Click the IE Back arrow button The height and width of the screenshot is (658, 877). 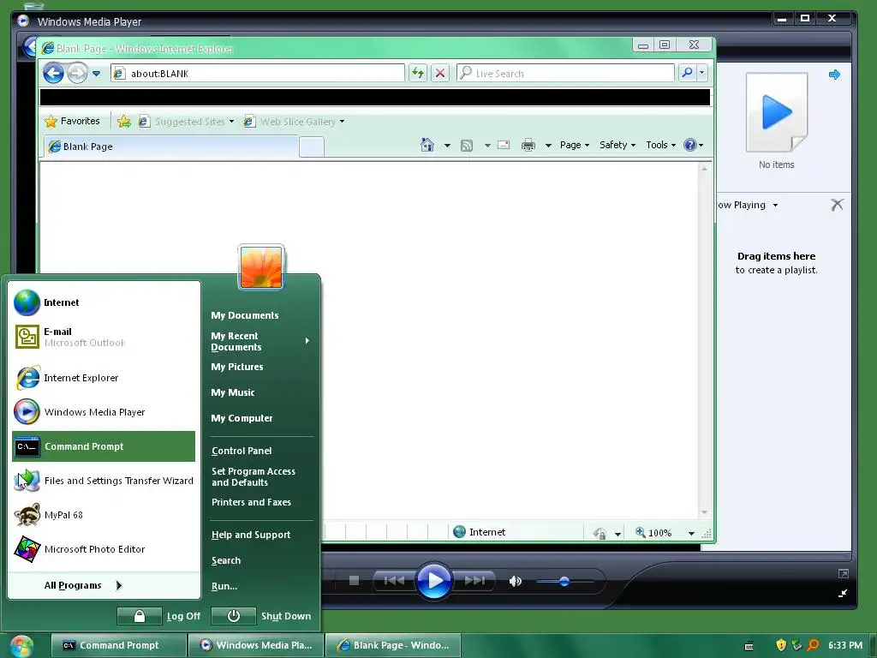[x=54, y=74]
